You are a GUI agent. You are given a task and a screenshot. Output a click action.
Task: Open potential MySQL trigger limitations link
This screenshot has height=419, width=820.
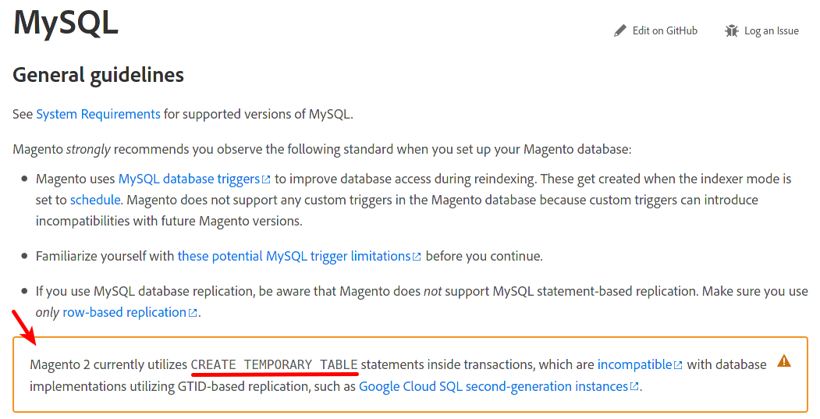pos(294,256)
